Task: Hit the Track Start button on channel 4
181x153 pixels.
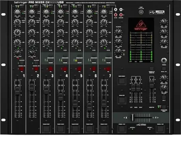Action: pos(61,129)
